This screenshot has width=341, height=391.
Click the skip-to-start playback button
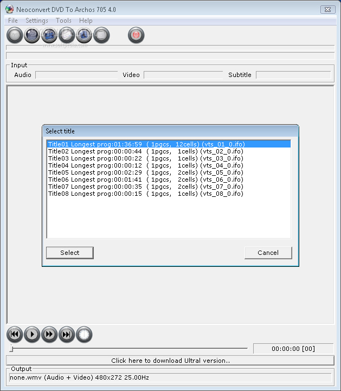click(15, 335)
